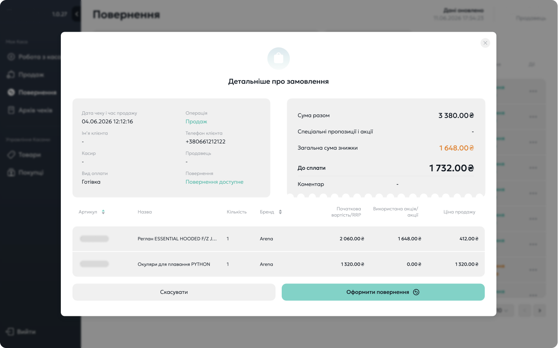Screen dimensions: 558x348
Task: Click the Повернення page heading in background
Action: (x=126, y=15)
